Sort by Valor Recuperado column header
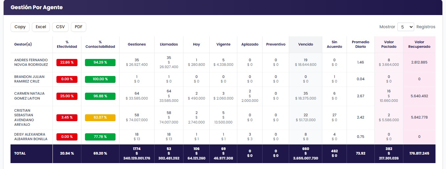Image resolution: width=446 pixels, height=169 pixels. 419,44
